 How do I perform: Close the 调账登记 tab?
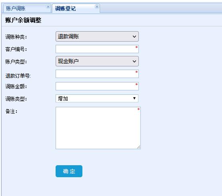click(97, 7)
